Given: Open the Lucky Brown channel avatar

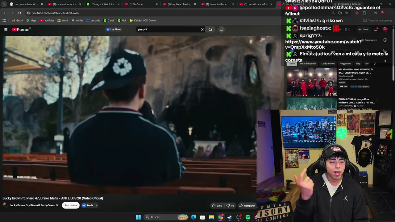Looking at the screenshot, I should [5, 205].
